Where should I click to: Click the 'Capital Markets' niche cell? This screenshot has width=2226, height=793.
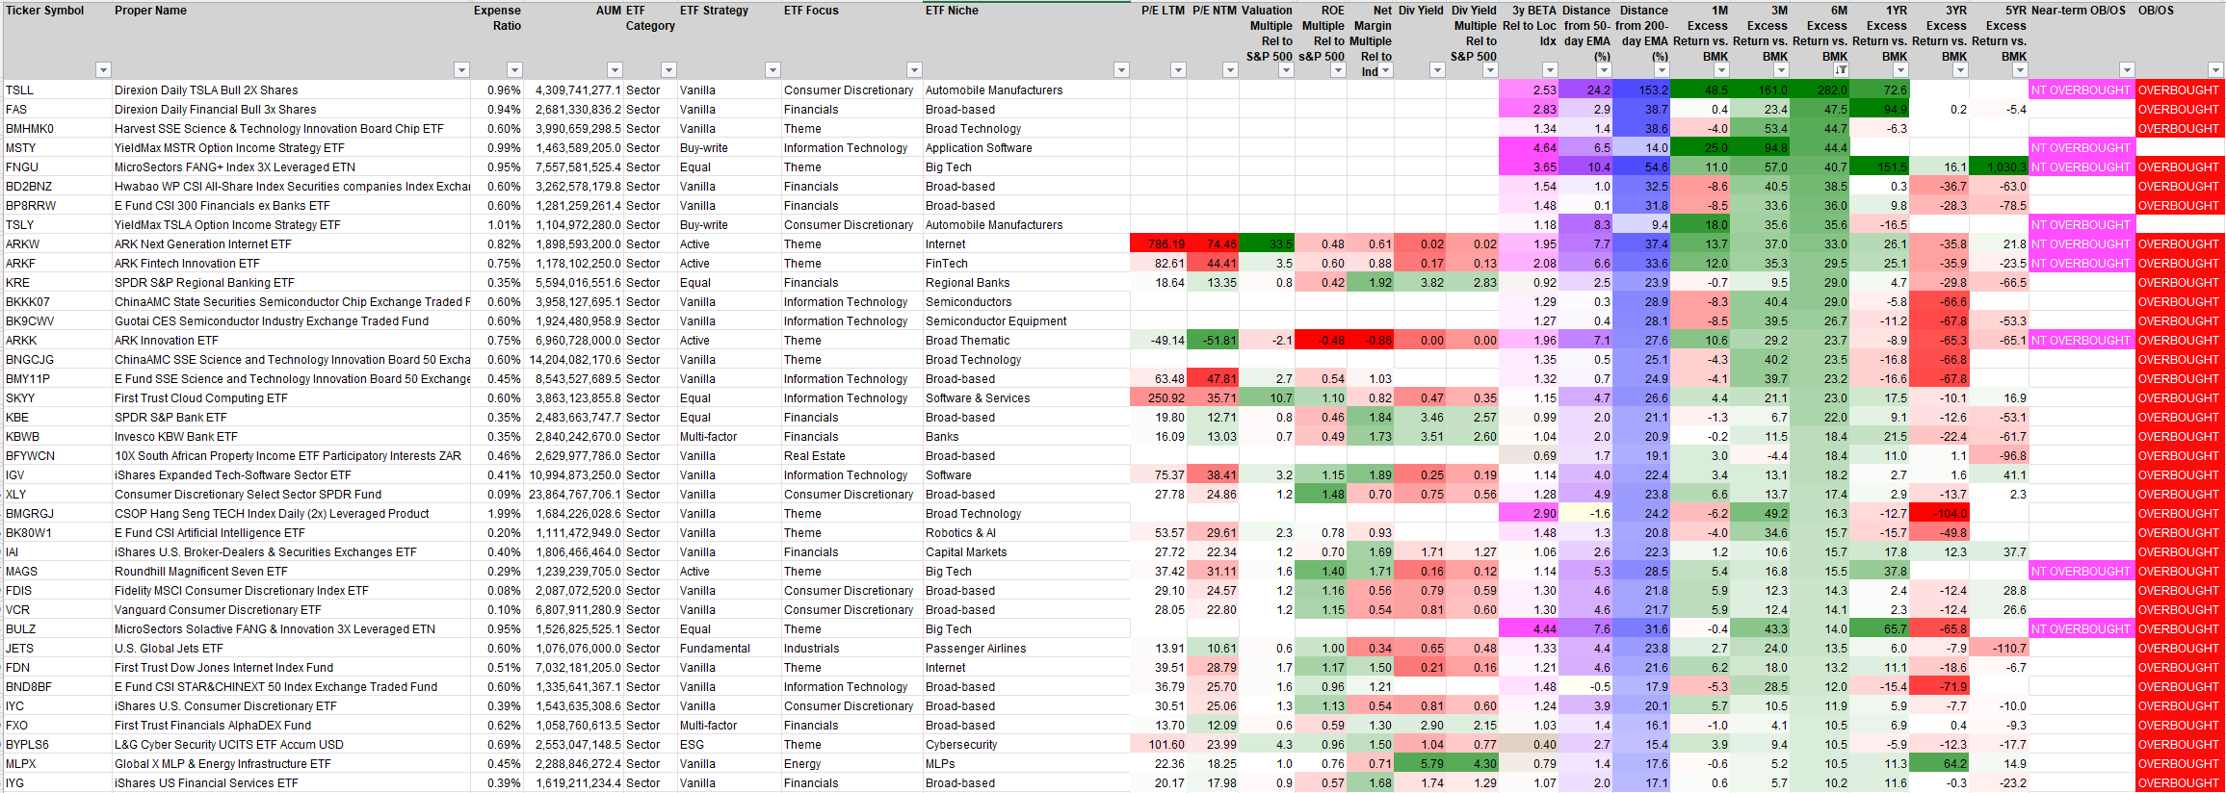point(1027,552)
